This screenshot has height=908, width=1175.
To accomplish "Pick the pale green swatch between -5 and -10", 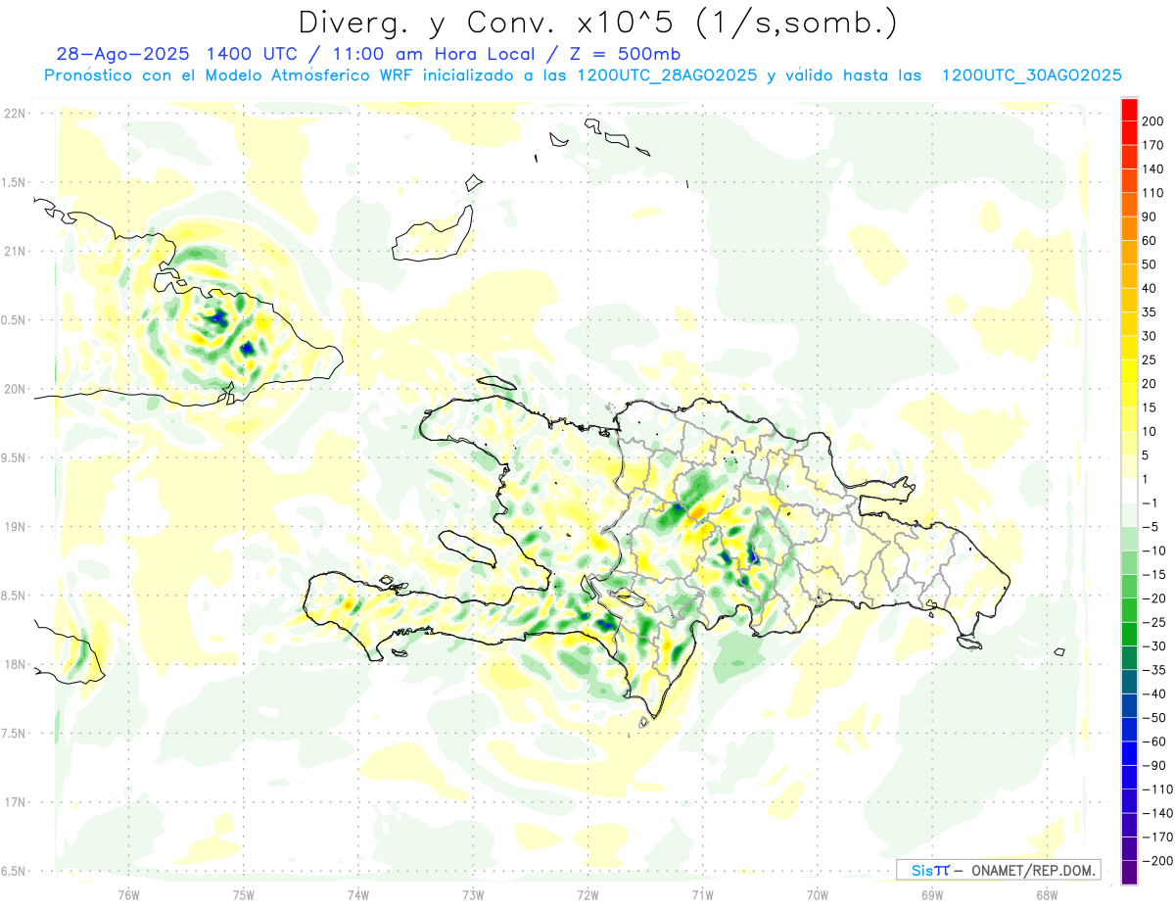I will [1129, 539].
